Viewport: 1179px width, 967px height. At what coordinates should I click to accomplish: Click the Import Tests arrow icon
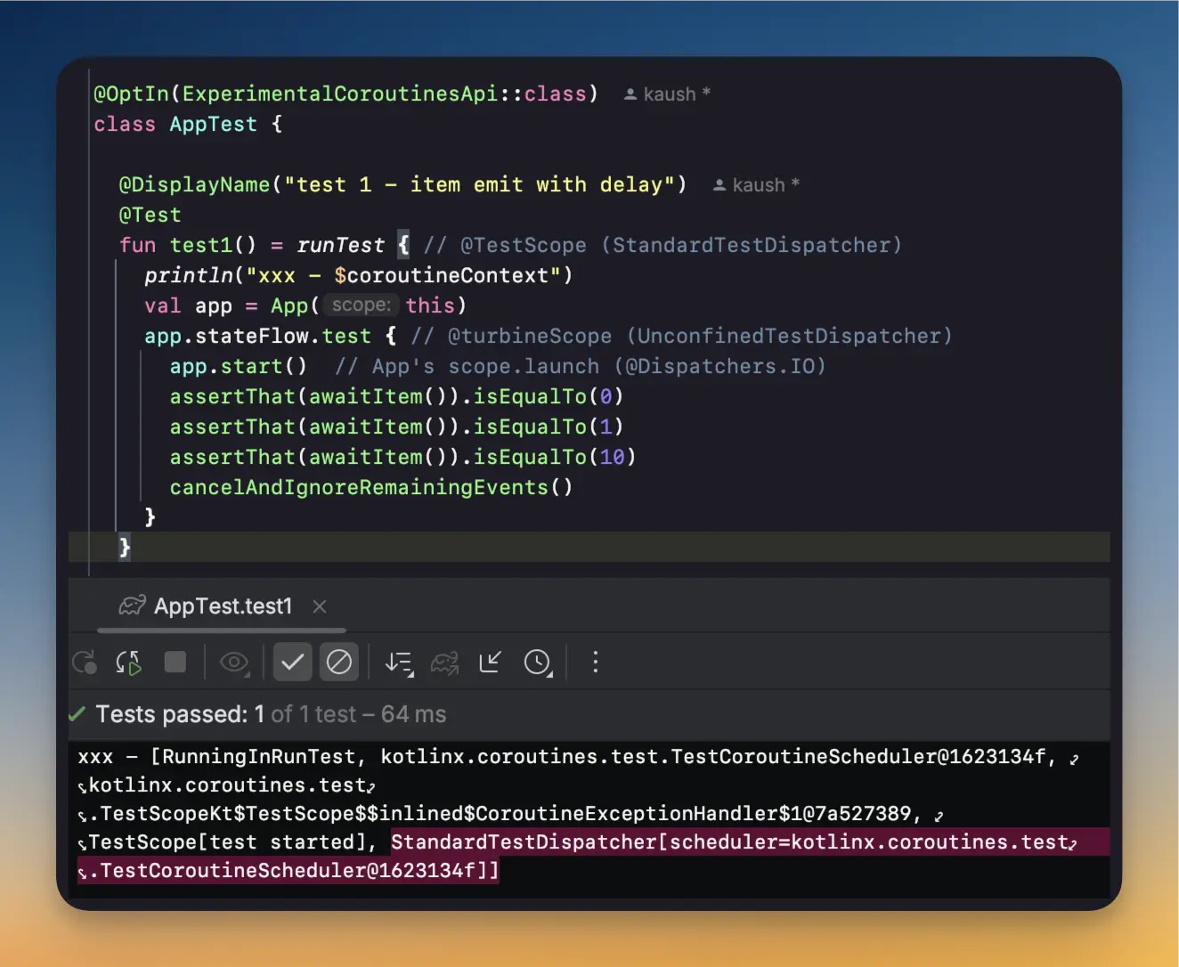pyautogui.click(x=491, y=662)
